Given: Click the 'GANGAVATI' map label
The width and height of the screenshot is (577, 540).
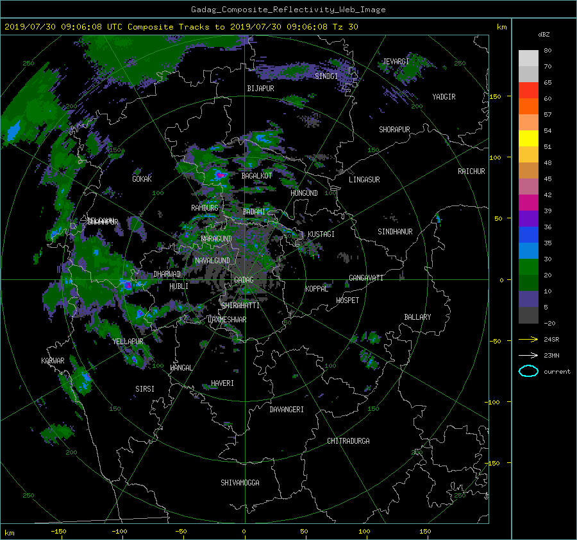Looking at the screenshot, I should point(366,278).
